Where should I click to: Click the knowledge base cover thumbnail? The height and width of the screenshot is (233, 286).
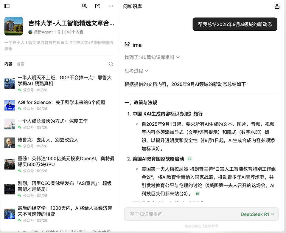(14, 26)
